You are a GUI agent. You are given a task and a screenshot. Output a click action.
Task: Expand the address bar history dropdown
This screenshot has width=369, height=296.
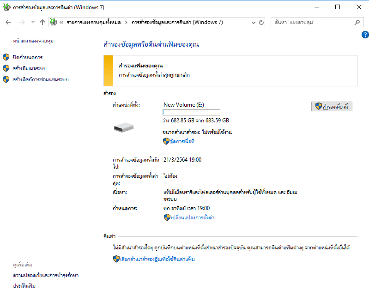[x=253, y=23]
